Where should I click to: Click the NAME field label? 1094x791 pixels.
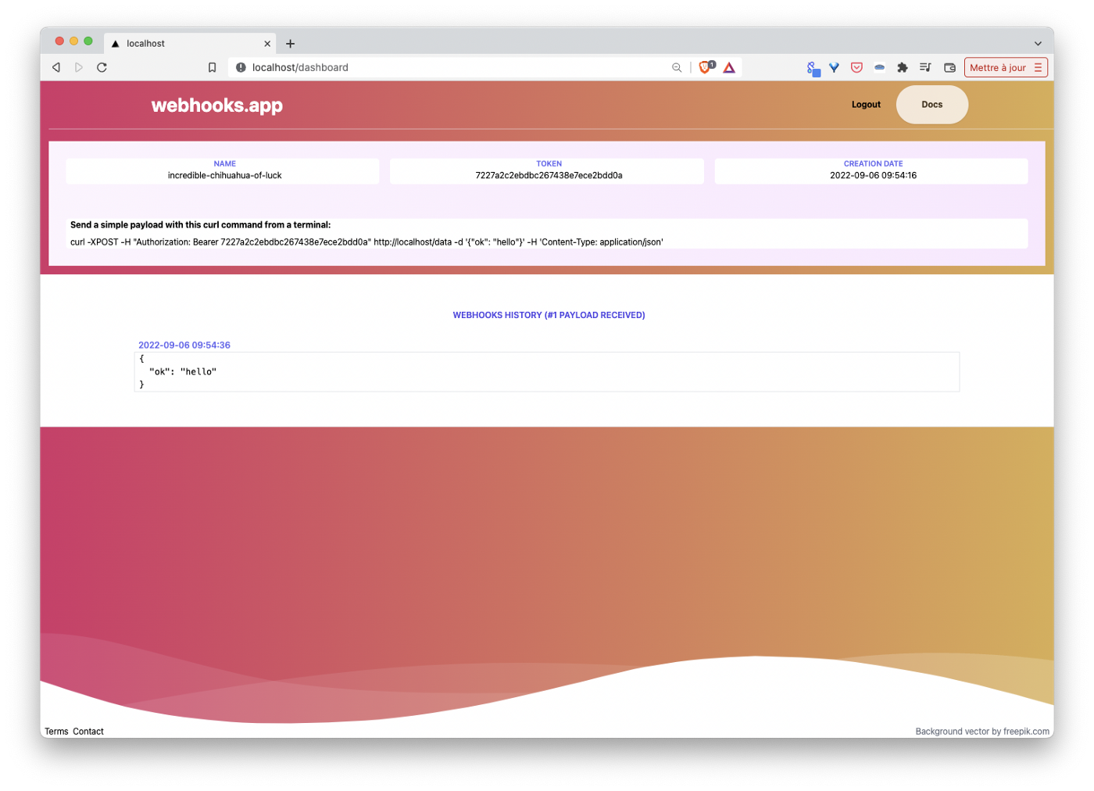point(224,164)
